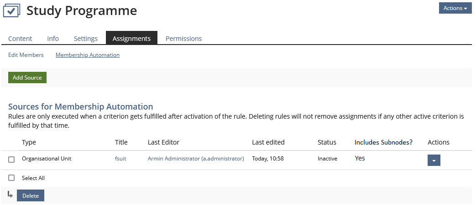This screenshot has height=205, width=476.
Task: Click the Delete button
Action: [x=31, y=196]
